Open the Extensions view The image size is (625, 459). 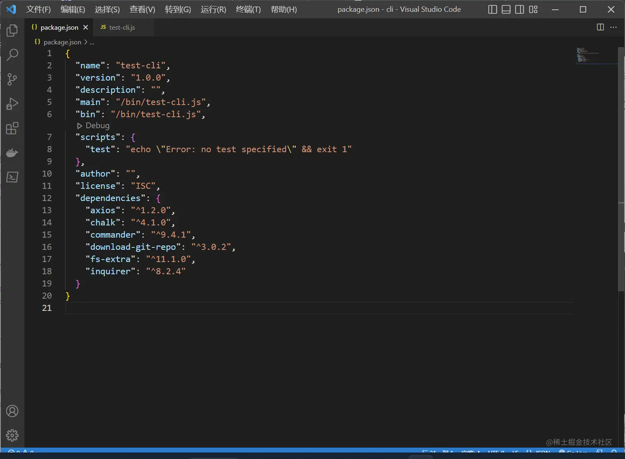pos(12,128)
